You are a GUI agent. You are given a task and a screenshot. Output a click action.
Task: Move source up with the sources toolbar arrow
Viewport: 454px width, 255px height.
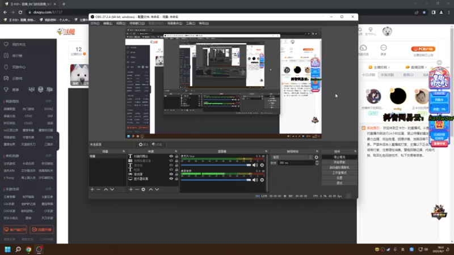pos(151,189)
